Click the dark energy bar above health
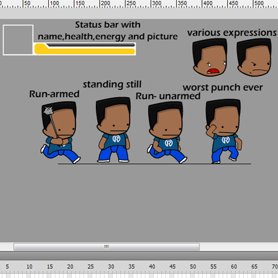The height and width of the screenshot is (278, 278). coord(90,45)
